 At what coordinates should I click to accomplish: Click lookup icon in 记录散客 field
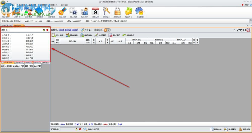tap(77, 129)
